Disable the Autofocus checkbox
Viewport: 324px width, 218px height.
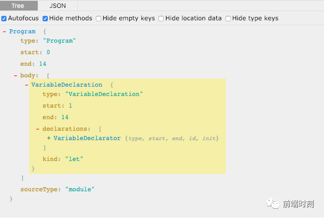(4, 19)
